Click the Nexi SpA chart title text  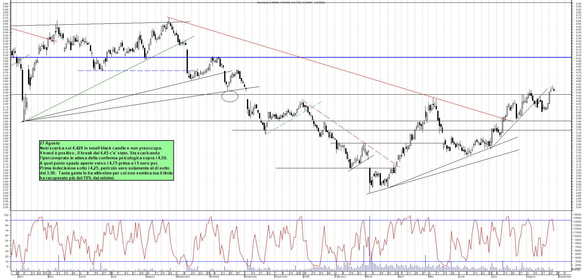coord(291,2)
